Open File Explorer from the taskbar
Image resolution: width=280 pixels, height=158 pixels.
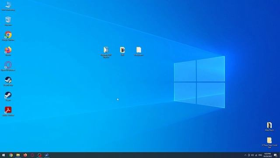(18, 155)
